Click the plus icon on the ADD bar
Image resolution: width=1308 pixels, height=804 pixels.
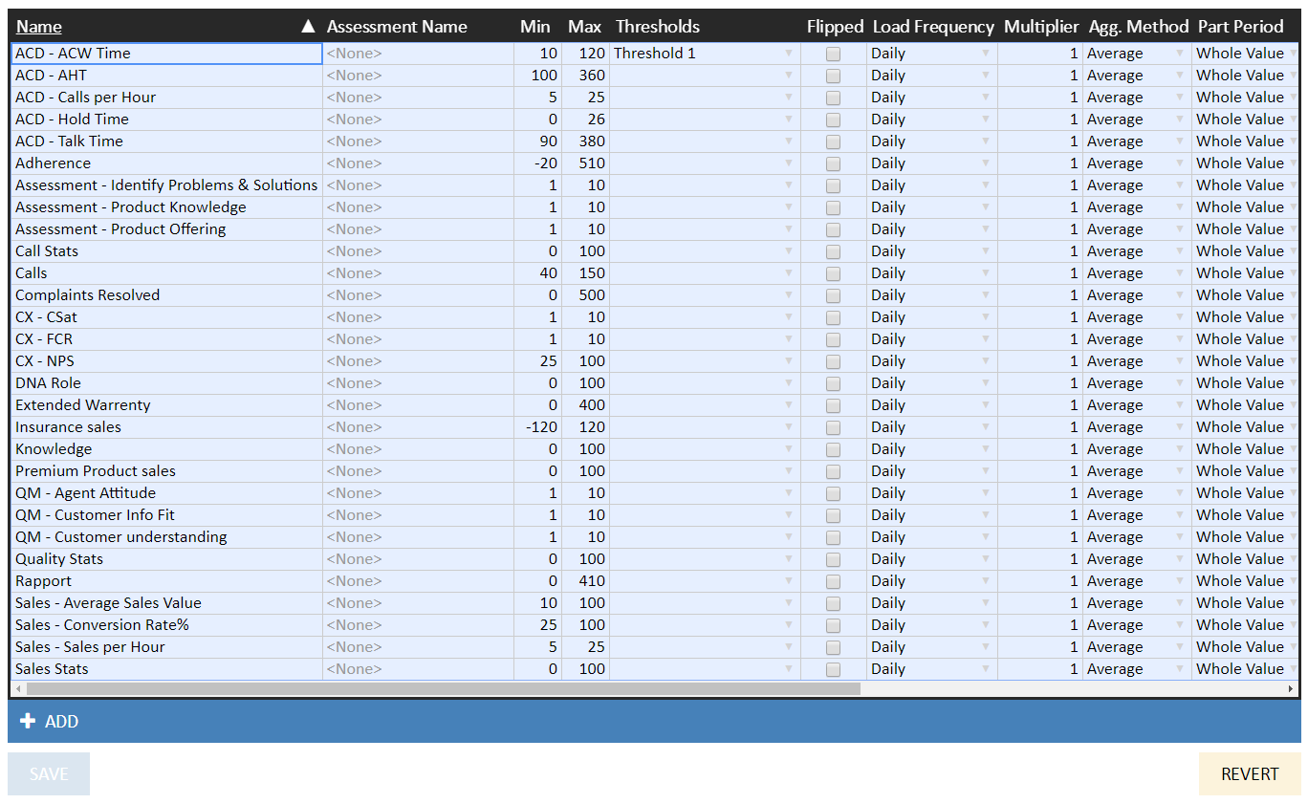click(28, 721)
